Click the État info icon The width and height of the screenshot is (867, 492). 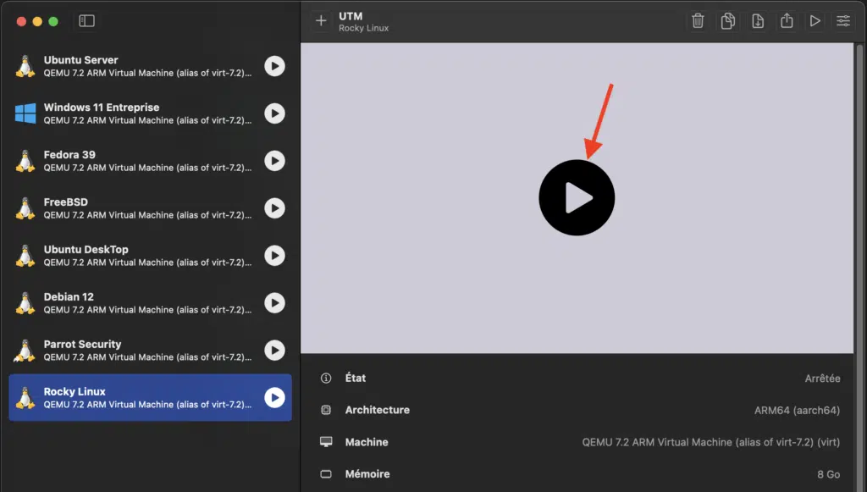326,379
